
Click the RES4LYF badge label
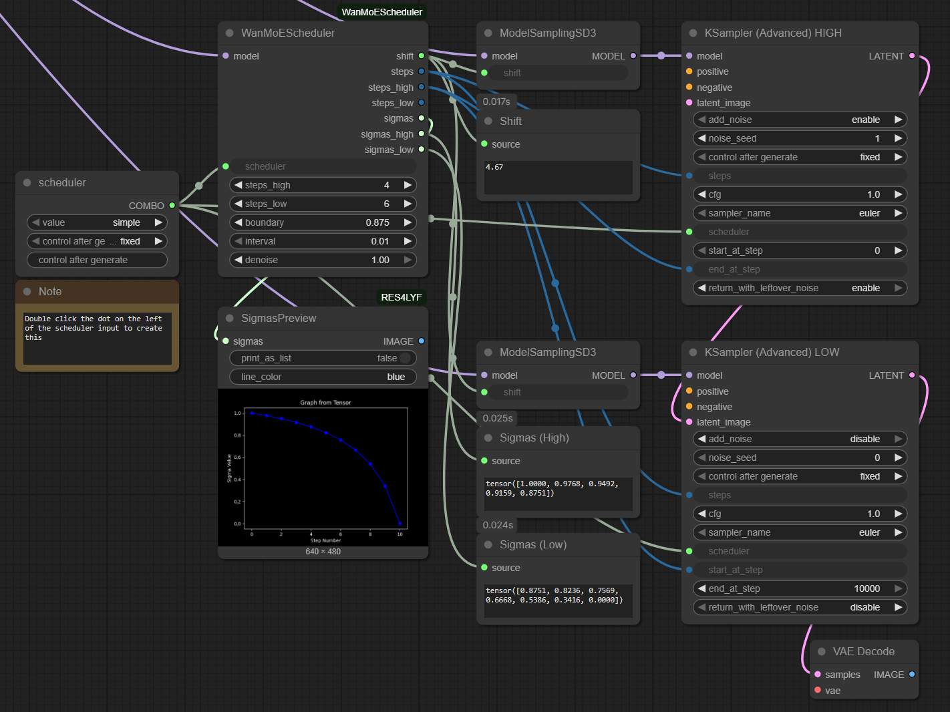click(x=402, y=297)
